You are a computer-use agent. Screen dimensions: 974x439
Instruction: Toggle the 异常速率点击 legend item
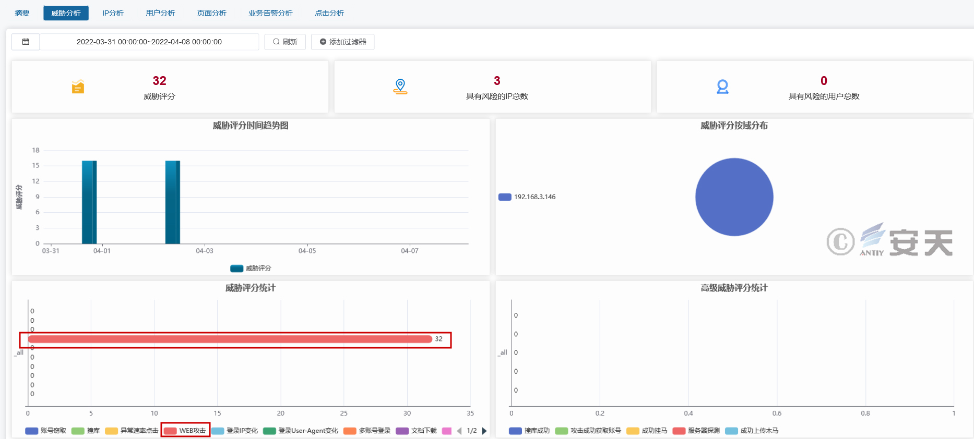(x=132, y=431)
